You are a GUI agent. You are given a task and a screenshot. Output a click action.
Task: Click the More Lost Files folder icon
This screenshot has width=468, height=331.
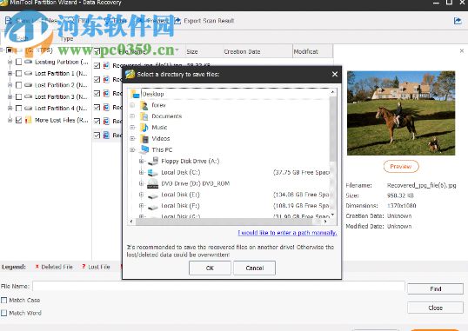click(x=29, y=120)
